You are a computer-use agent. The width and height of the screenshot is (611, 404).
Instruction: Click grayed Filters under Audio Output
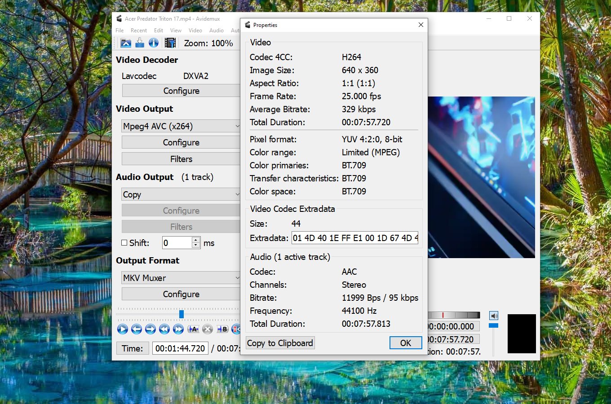click(181, 227)
